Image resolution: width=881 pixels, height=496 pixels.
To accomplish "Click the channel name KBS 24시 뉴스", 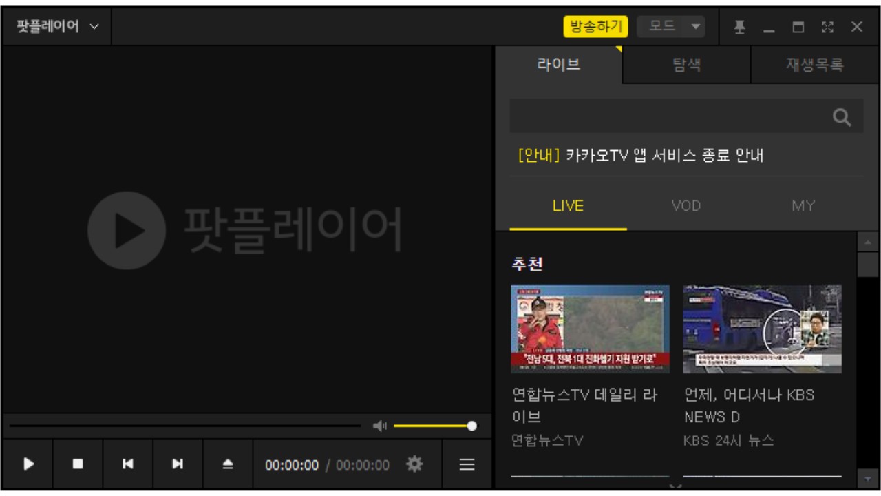I will coord(728,441).
